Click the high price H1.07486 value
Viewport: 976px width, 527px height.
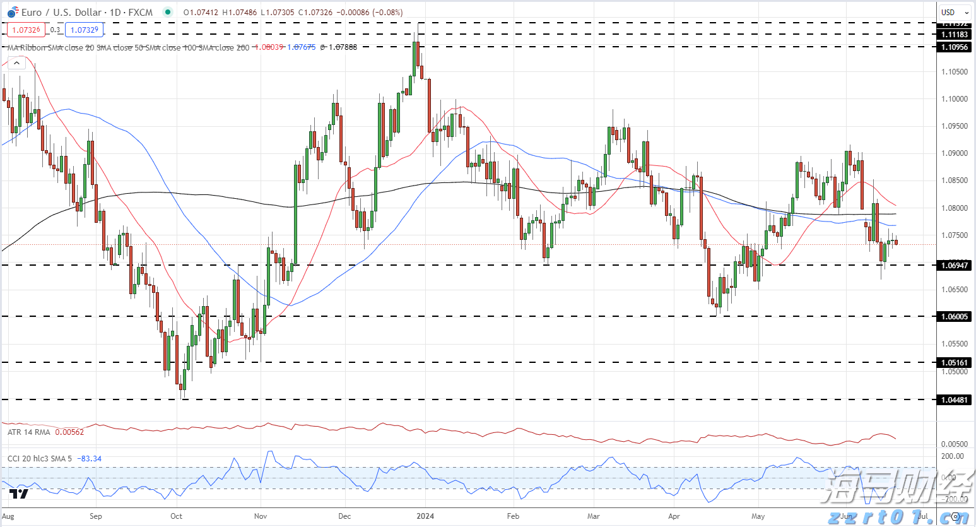click(x=240, y=12)
